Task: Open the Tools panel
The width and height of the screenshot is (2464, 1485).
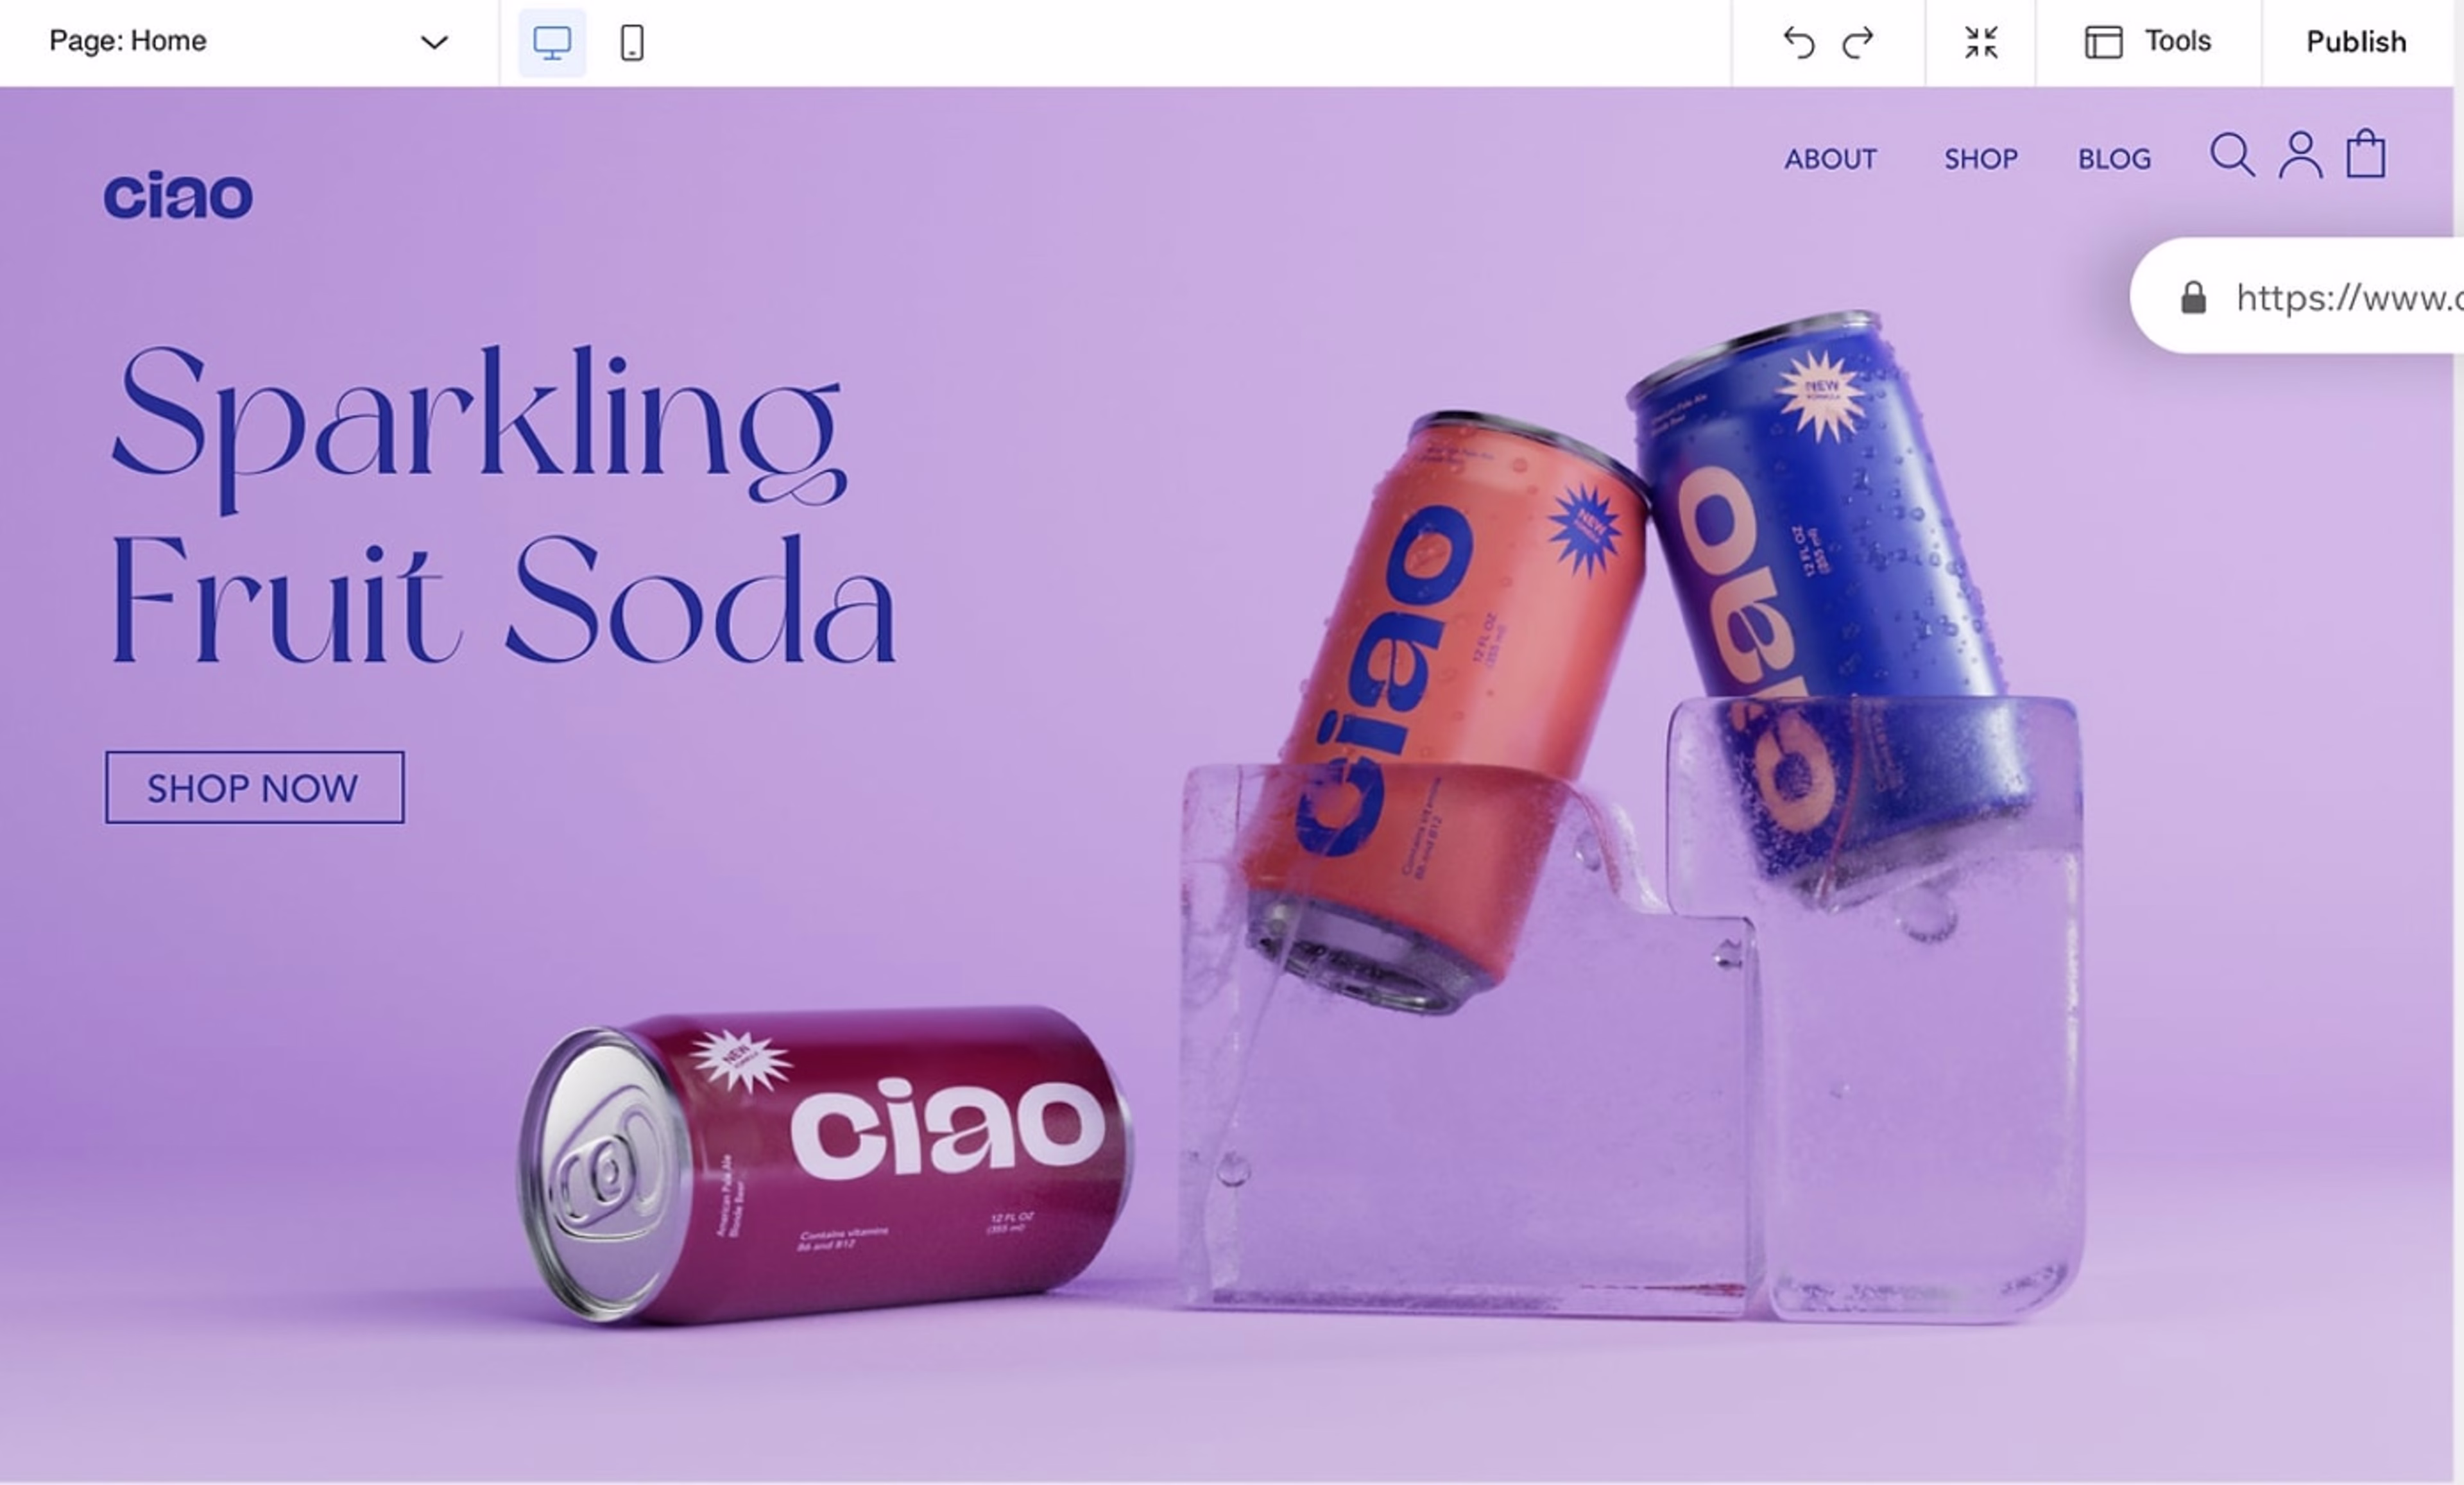Action: 2148,42
